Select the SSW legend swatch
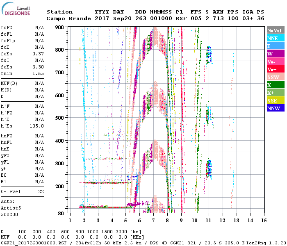287x246 pixels. (x=275, y=77)
